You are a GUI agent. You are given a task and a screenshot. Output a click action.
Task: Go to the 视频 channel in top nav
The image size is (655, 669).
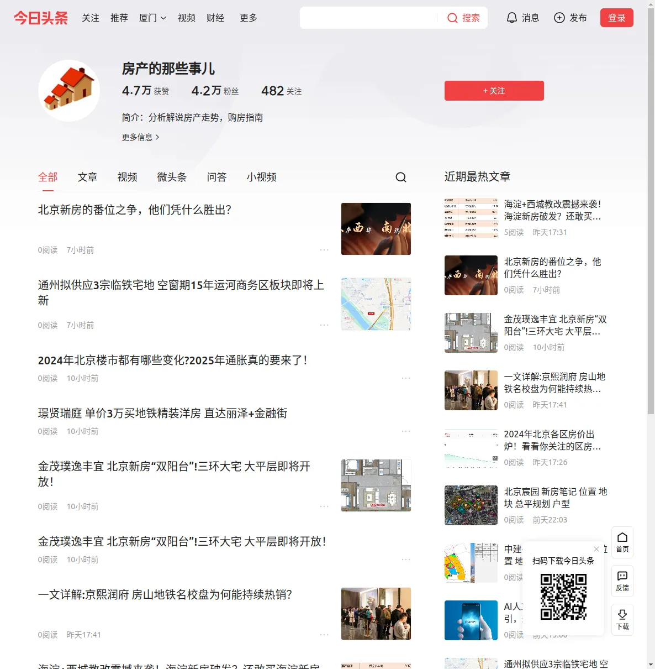click(x=187, y=18)
